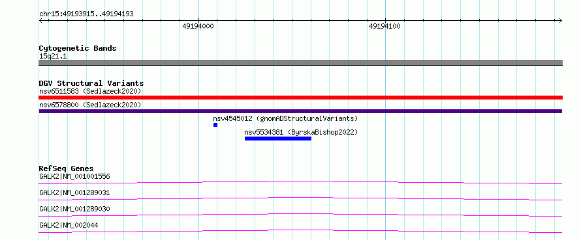Image resolution: width=581 pixels, height=240 pixels.
Task: Click the 49194100 ruler position label
Action: tap(385, 26)
